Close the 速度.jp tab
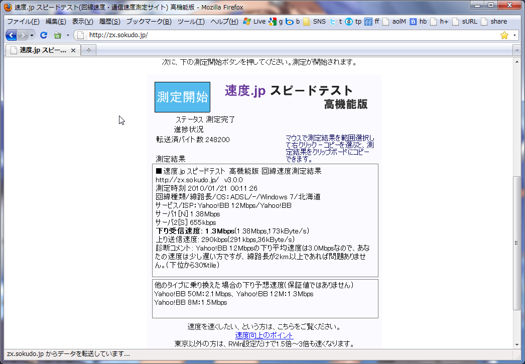Image resolution: width=525 pixels, height=364 pixels. click(x=73, y=51)
